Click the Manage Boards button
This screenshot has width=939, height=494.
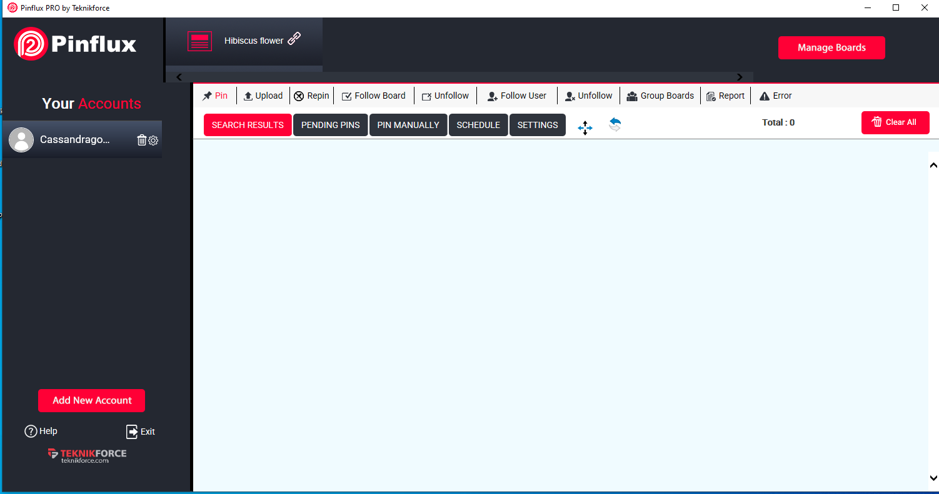[x=831, y=47]
